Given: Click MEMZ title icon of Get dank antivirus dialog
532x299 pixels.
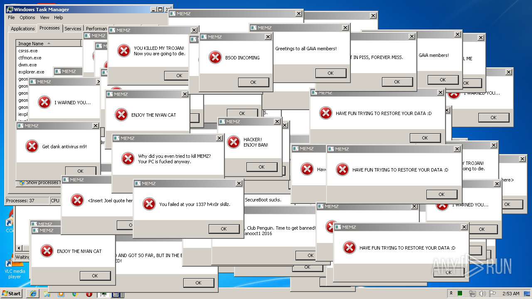Looking at the screenshot, I should coord(20,126).
